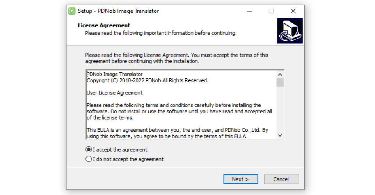The image size is (375, 195).
Task: Click the installer computer graphic in header
Action: [290, 31]
